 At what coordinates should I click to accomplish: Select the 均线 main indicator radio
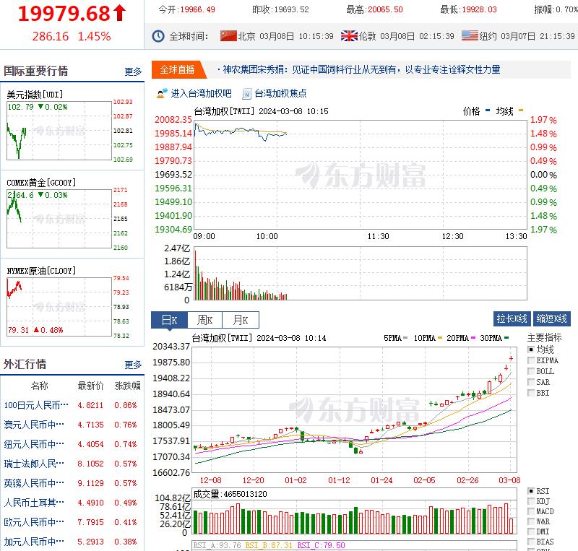[531, 350]
